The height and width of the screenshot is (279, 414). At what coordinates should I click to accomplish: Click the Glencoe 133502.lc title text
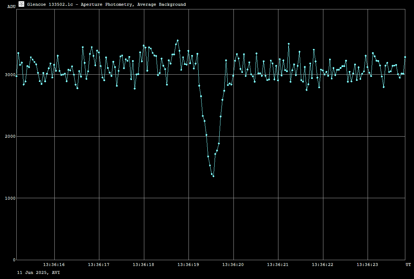107,5
